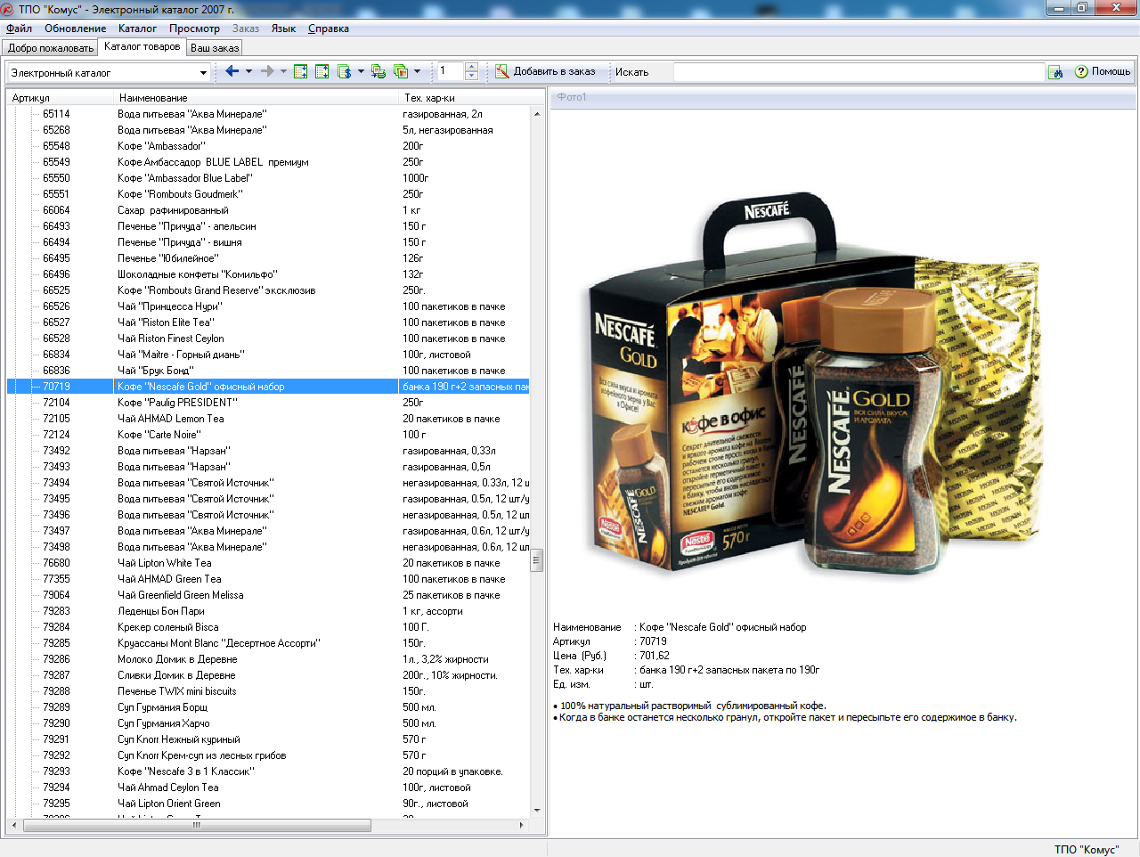Switch to the 'Ваш заказ' tab
The image size is (1140, 857).
(x=215, y=48)
